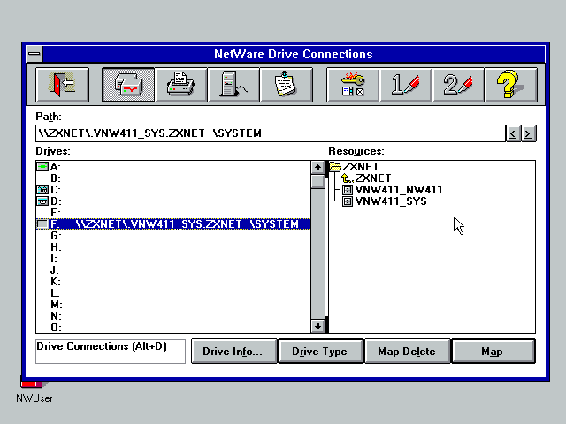Open Help with the question mark icon
The width and height of the screenshot is (566, 424).
pos(511,85)
